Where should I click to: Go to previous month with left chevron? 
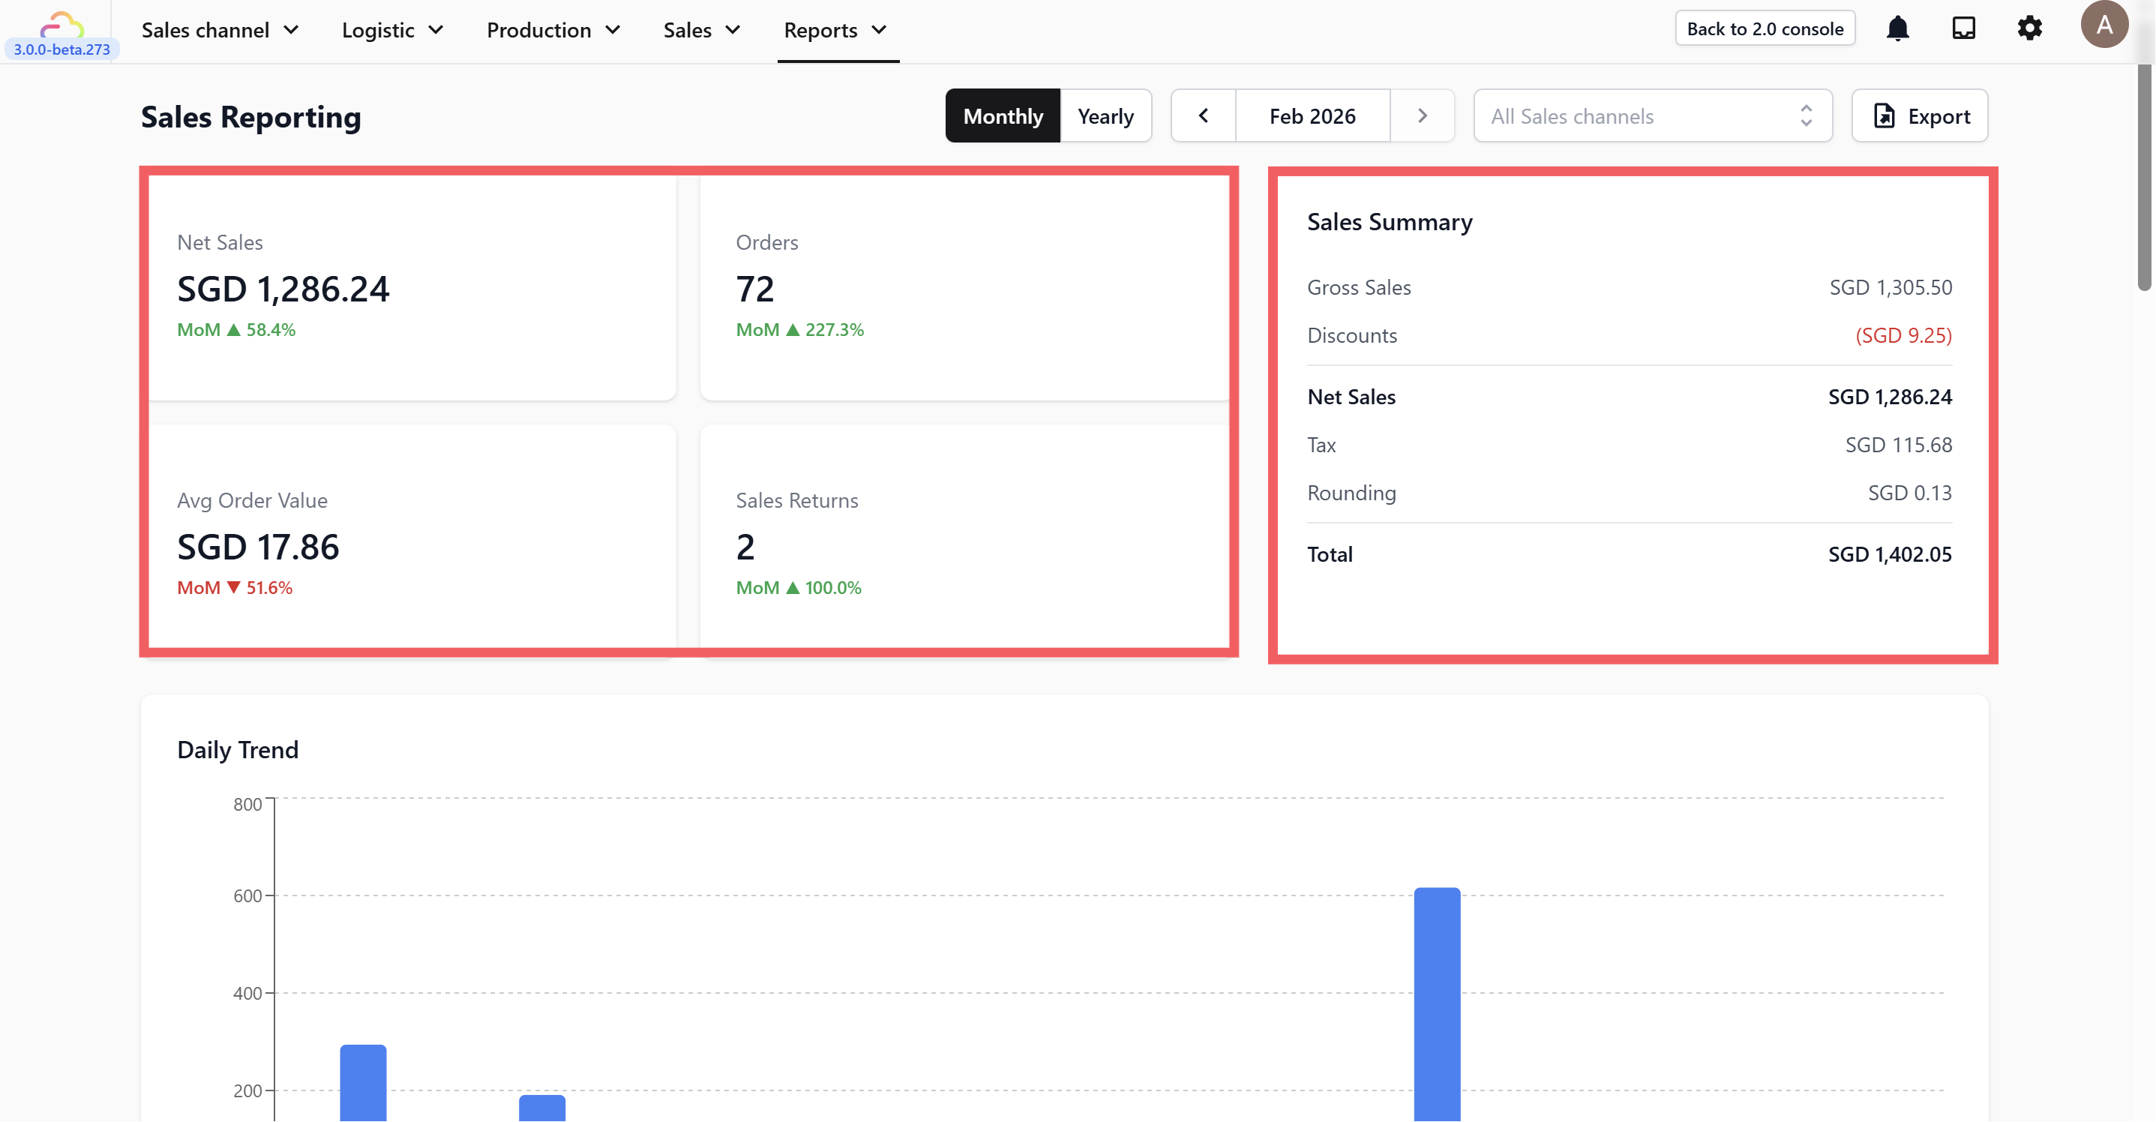point(1204,115)
